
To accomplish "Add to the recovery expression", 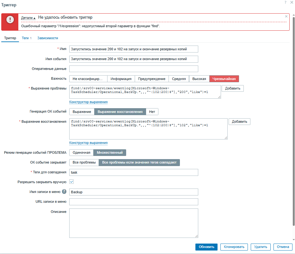I will tap(239, 122).
